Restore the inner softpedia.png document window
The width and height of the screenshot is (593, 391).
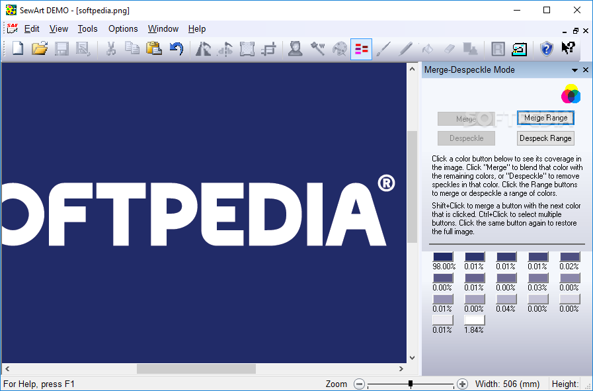[576, 30]
